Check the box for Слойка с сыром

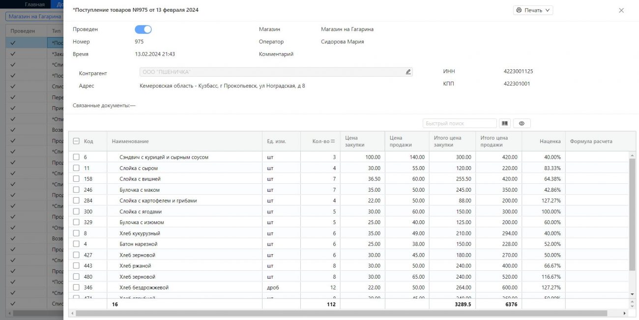point(76,168)
